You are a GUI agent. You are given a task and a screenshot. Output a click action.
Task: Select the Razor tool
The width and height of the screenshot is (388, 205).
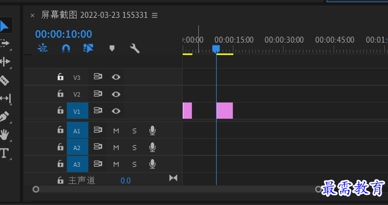point(4,80)
